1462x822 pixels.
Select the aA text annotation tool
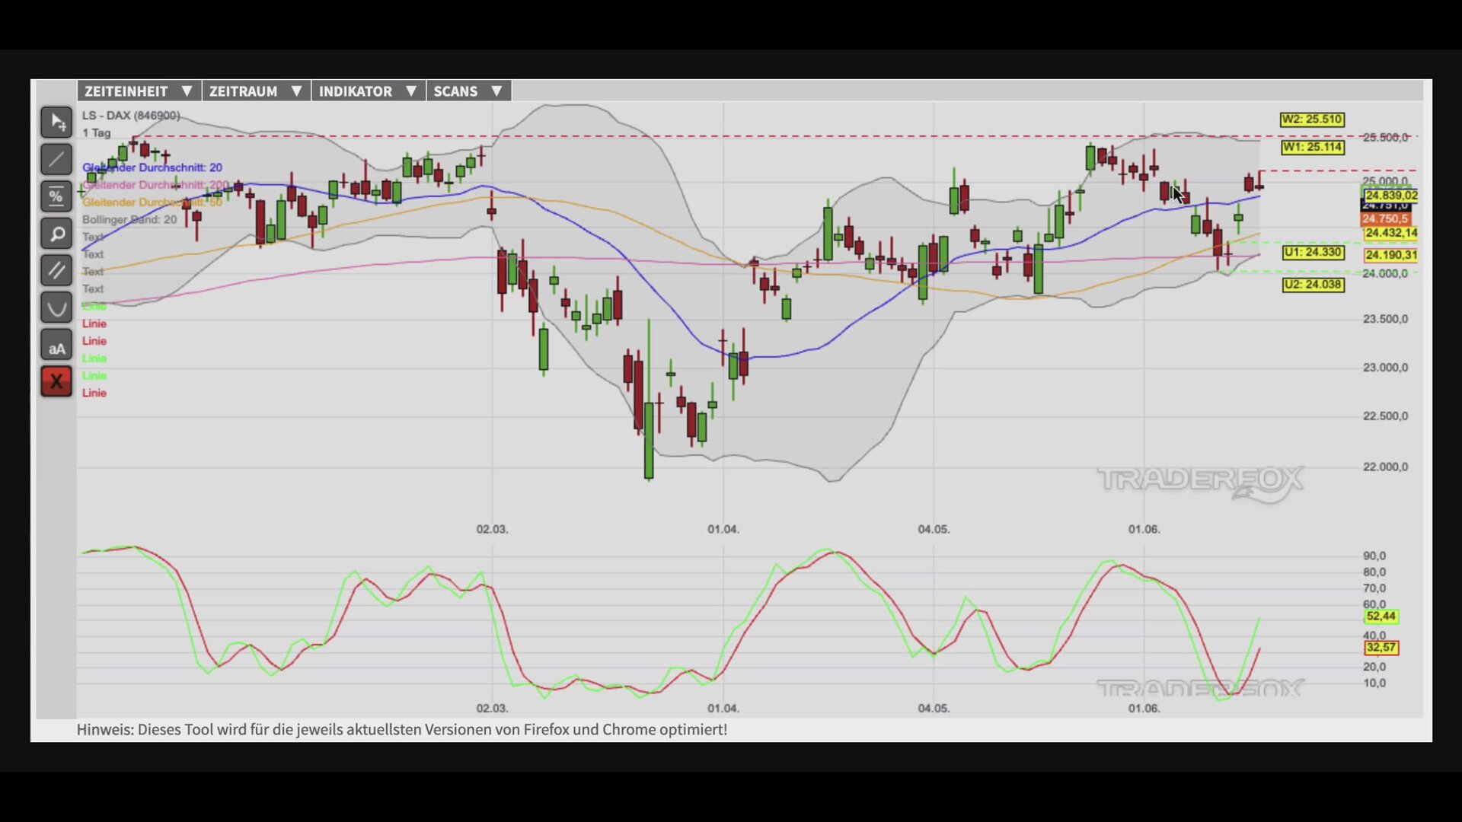tap(56, 345)
